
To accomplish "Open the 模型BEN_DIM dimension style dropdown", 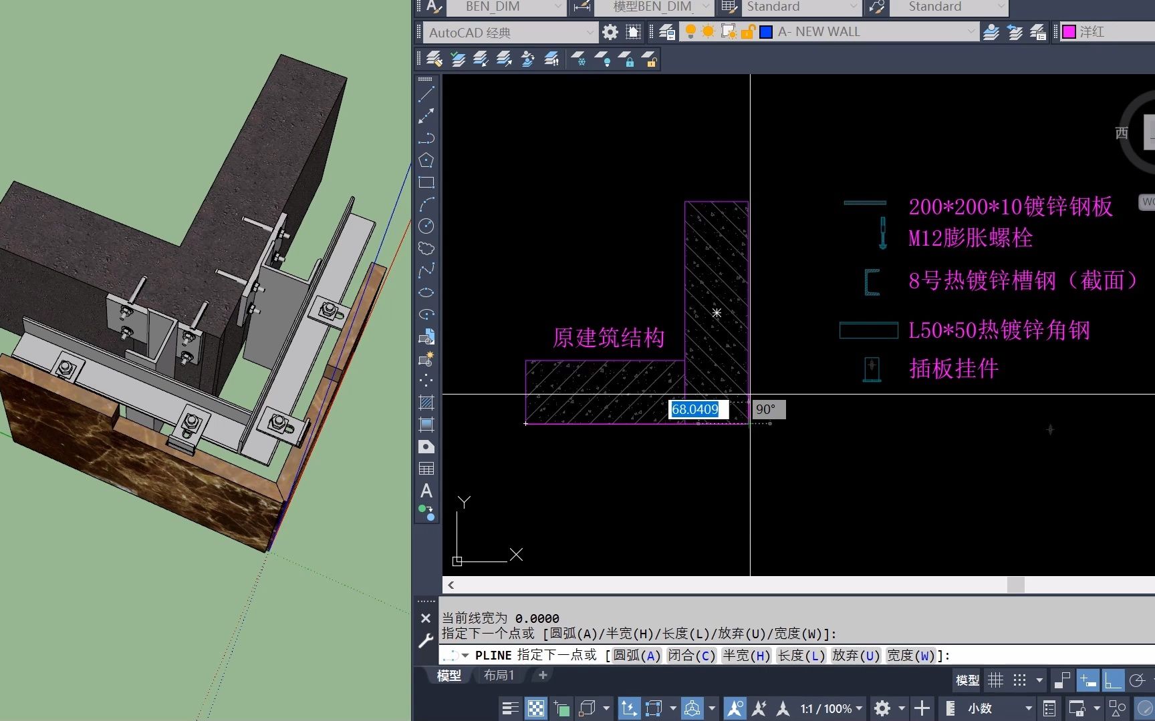I will tap(653, 7).
